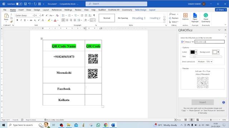Open the Mailings tab

click(68, 10)
